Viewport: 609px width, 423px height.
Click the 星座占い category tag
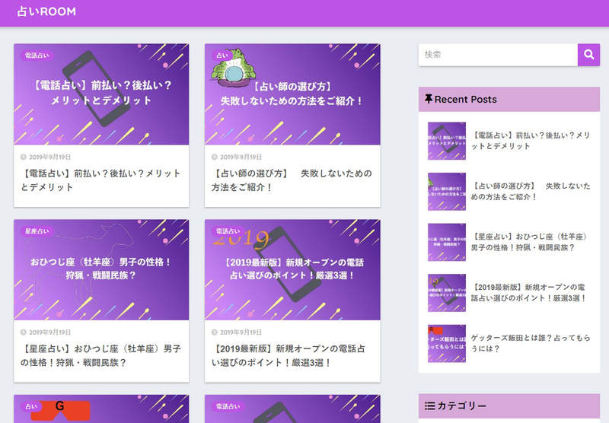(37, 231)
